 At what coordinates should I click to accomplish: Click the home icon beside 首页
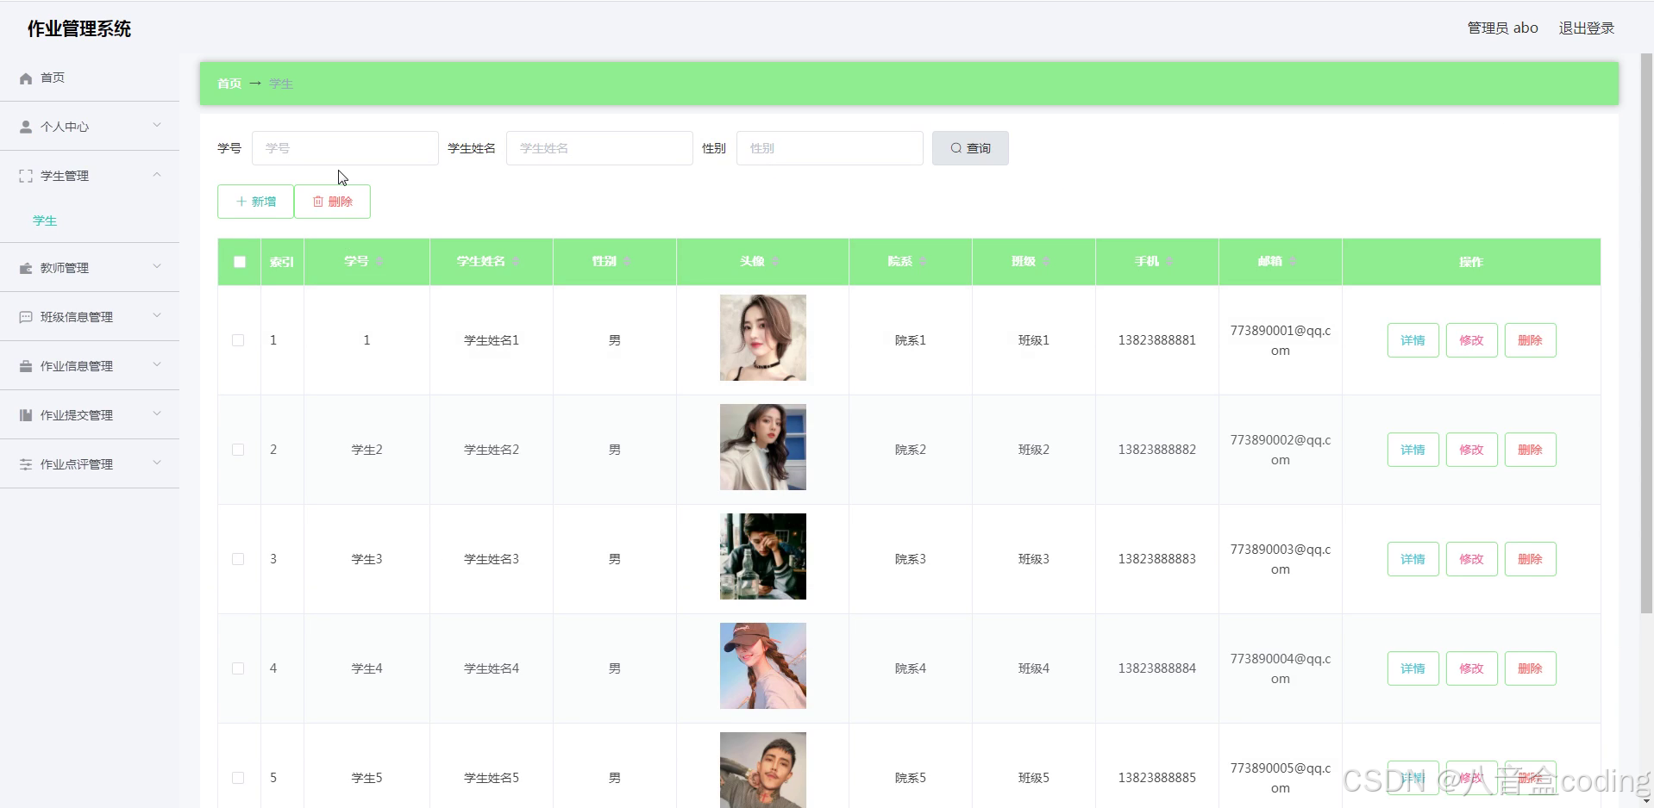pyautogui.click(x=26, y=78)
